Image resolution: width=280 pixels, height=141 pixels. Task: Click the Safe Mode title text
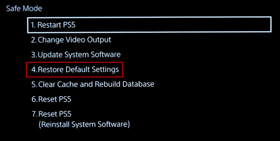(x=24, y=8)
